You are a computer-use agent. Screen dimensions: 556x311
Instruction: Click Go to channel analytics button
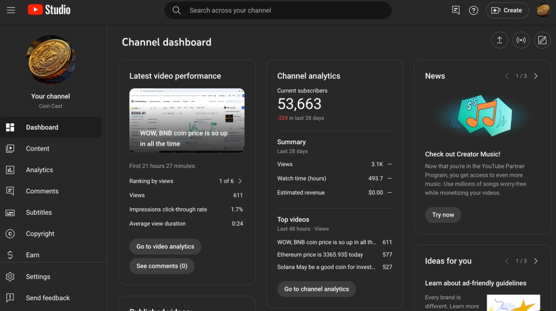tap(316, 289)
